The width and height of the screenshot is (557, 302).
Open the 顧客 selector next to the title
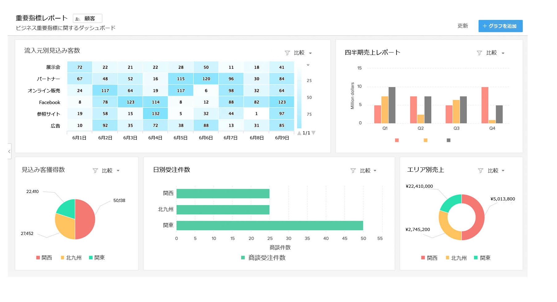click(x=87, y=19)
